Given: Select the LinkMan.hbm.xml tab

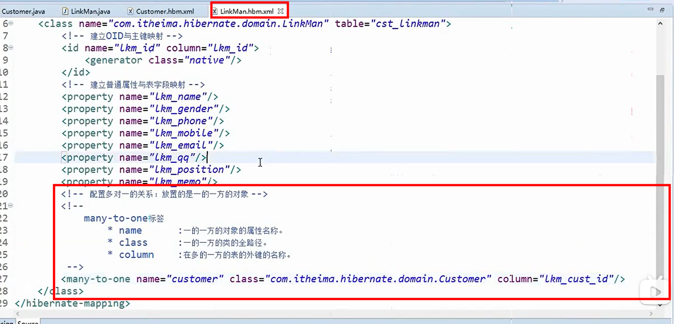Looking at the screenshot, I should click(247, 11).
